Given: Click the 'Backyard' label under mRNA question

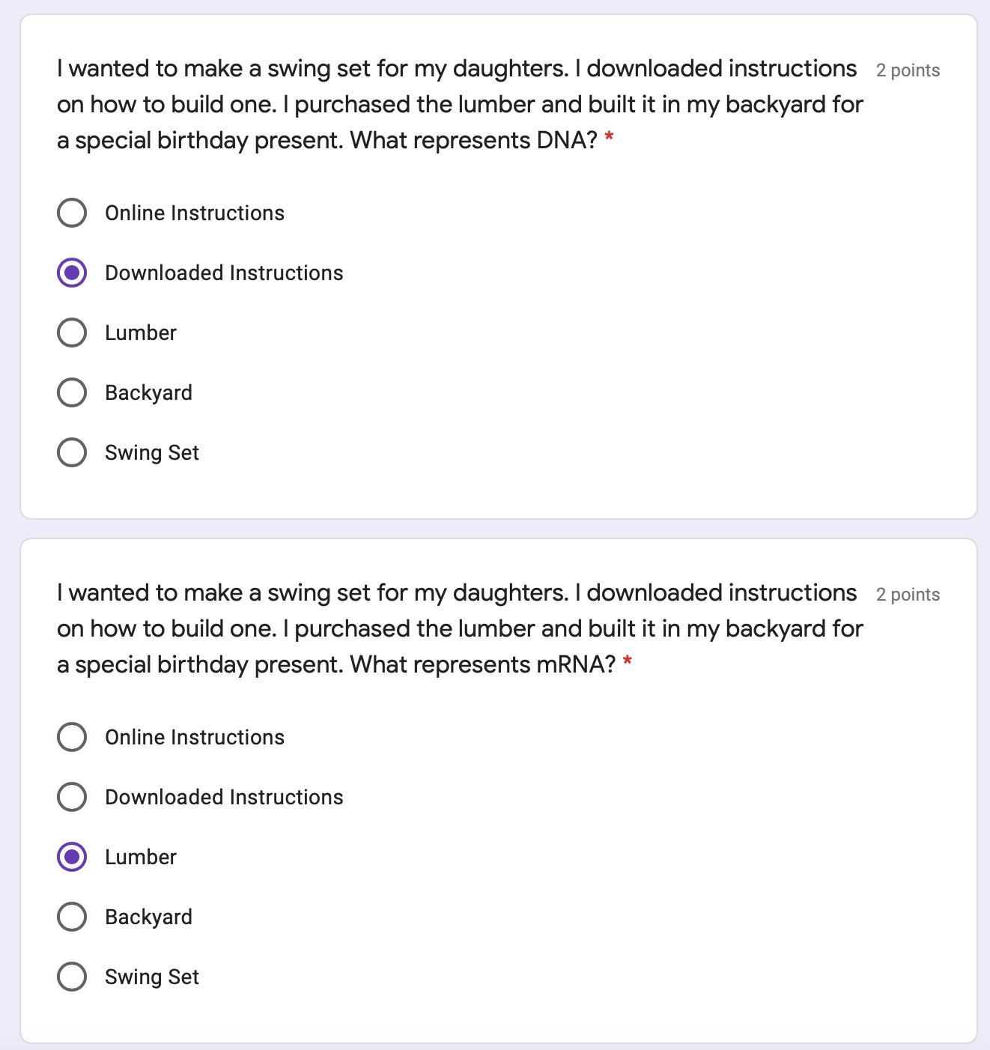Looking at the screenshot, I should [x=148, y=917].
